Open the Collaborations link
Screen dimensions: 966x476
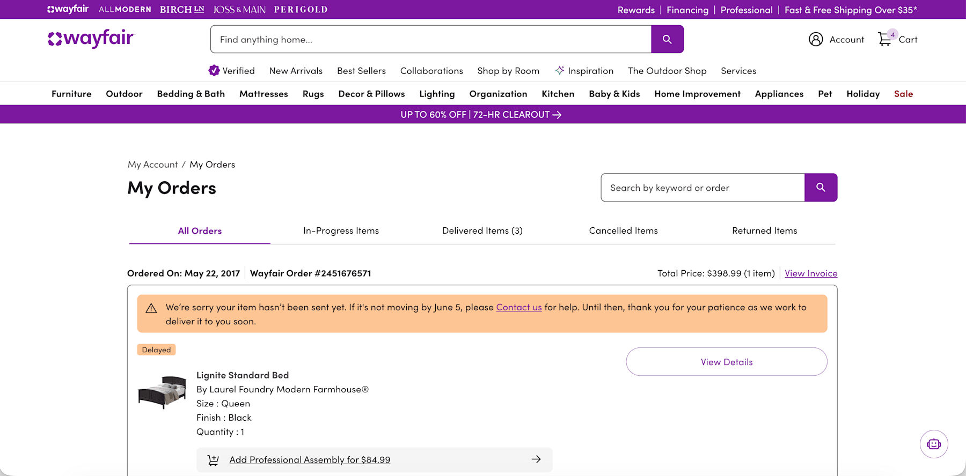coord(431,71)
